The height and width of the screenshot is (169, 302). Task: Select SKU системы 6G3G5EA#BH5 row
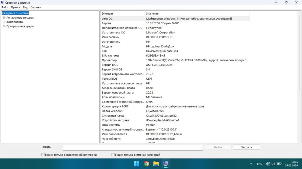[175, 55]
